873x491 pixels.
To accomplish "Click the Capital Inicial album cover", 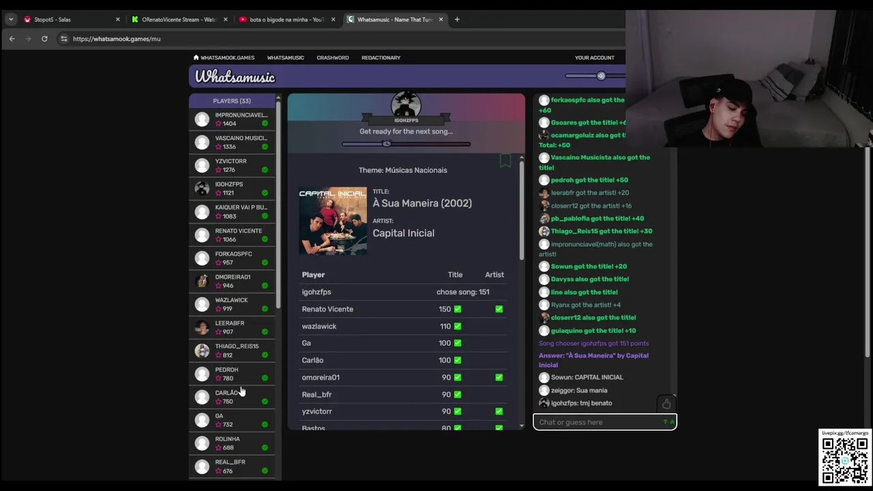I will [x=333, y=221].
